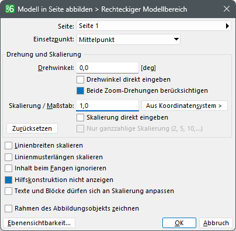Enable Texte und Blöcke dürfen sich anpassen
236x231 pixels.
[8, 191]
